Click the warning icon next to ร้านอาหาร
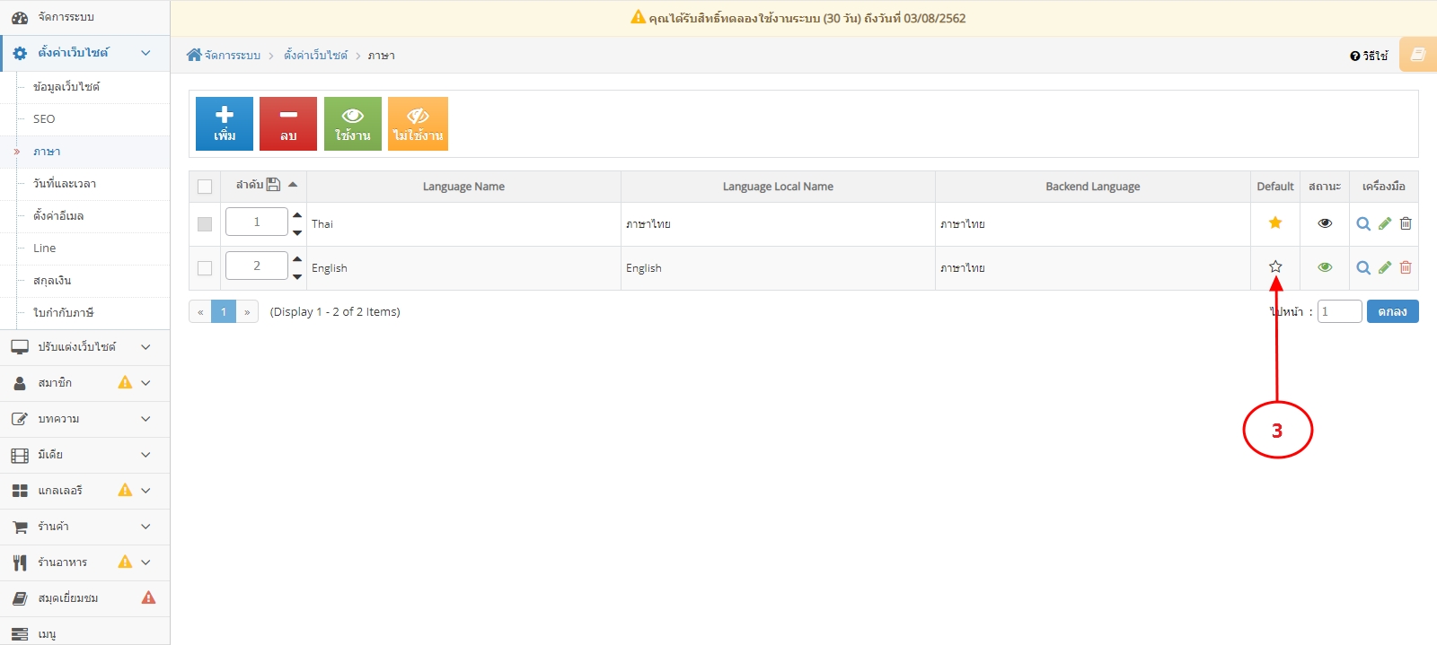The height and width of the screenshot is (645, 1437). (x=125, y=562)
